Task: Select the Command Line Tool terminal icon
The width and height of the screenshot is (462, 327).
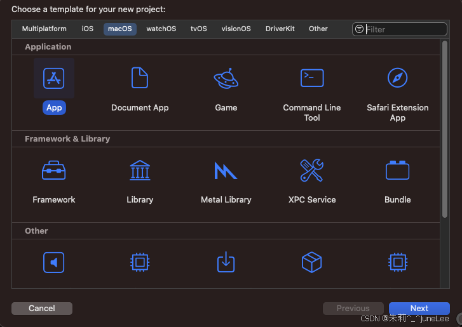Action: (x=312, y=78)
